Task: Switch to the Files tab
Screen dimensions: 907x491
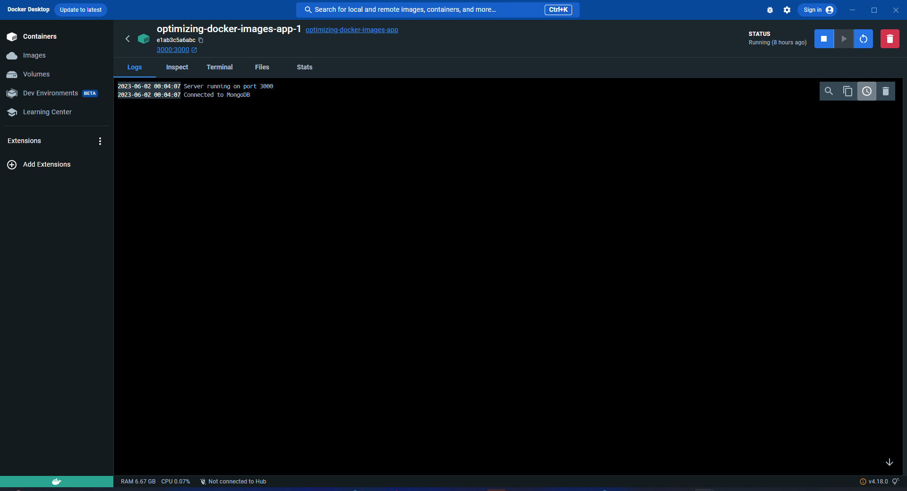Action: click(262, 68)
